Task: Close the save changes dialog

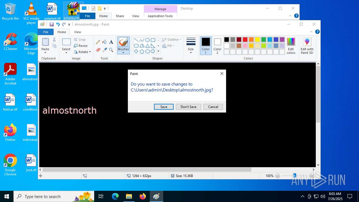Action: point(222,74)
